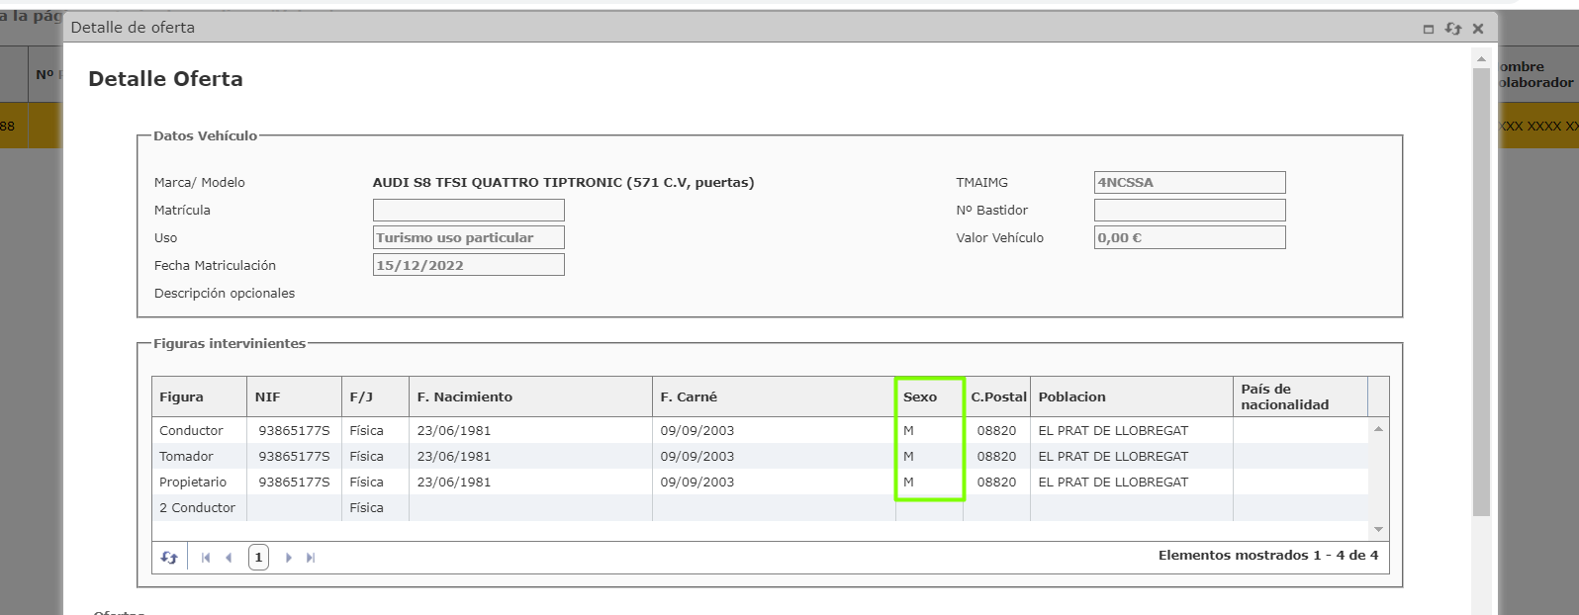Sort by Poblacion column header
Image resolution: width=1579 pixels, height=615 pixels.
point(1132,396)
